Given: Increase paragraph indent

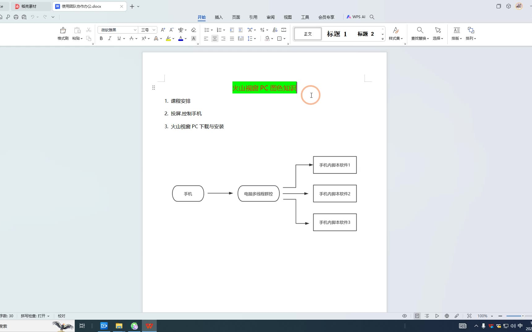Looking at the screenshot, I should 240,30.
